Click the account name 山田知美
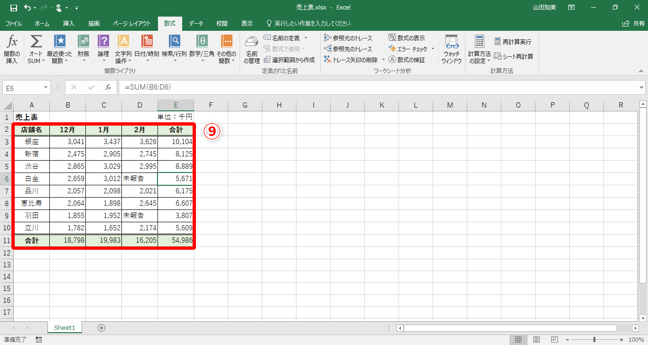This screenshot has height=345, width=648. coord(545,8)
